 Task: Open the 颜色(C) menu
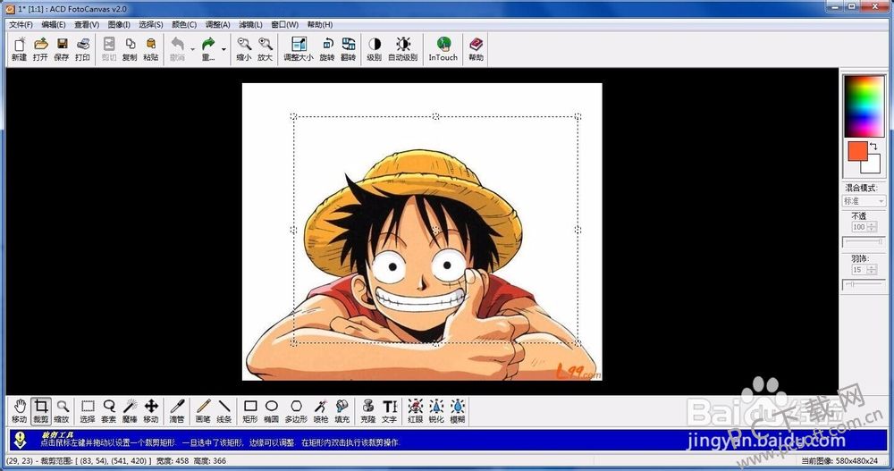(183, 24)
